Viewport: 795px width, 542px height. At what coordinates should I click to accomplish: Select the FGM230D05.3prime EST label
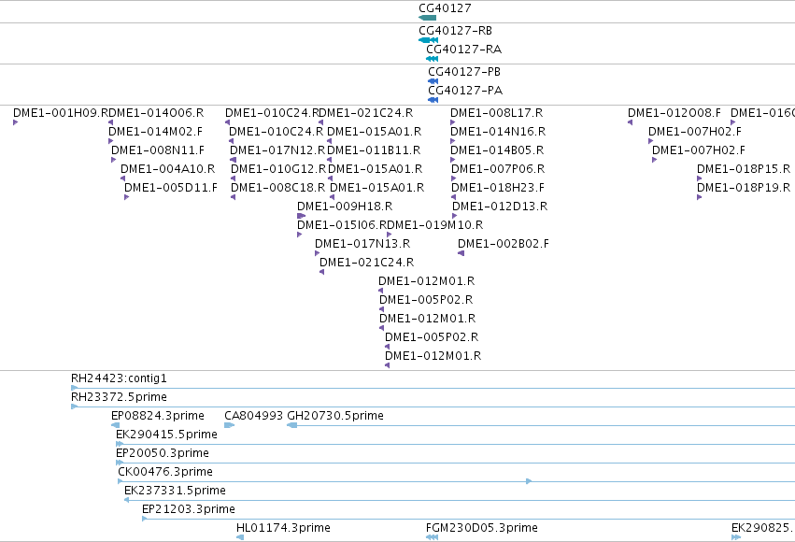click(482, 528)
